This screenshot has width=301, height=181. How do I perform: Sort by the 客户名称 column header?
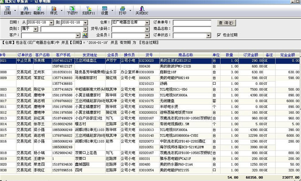tap(42, 55)
